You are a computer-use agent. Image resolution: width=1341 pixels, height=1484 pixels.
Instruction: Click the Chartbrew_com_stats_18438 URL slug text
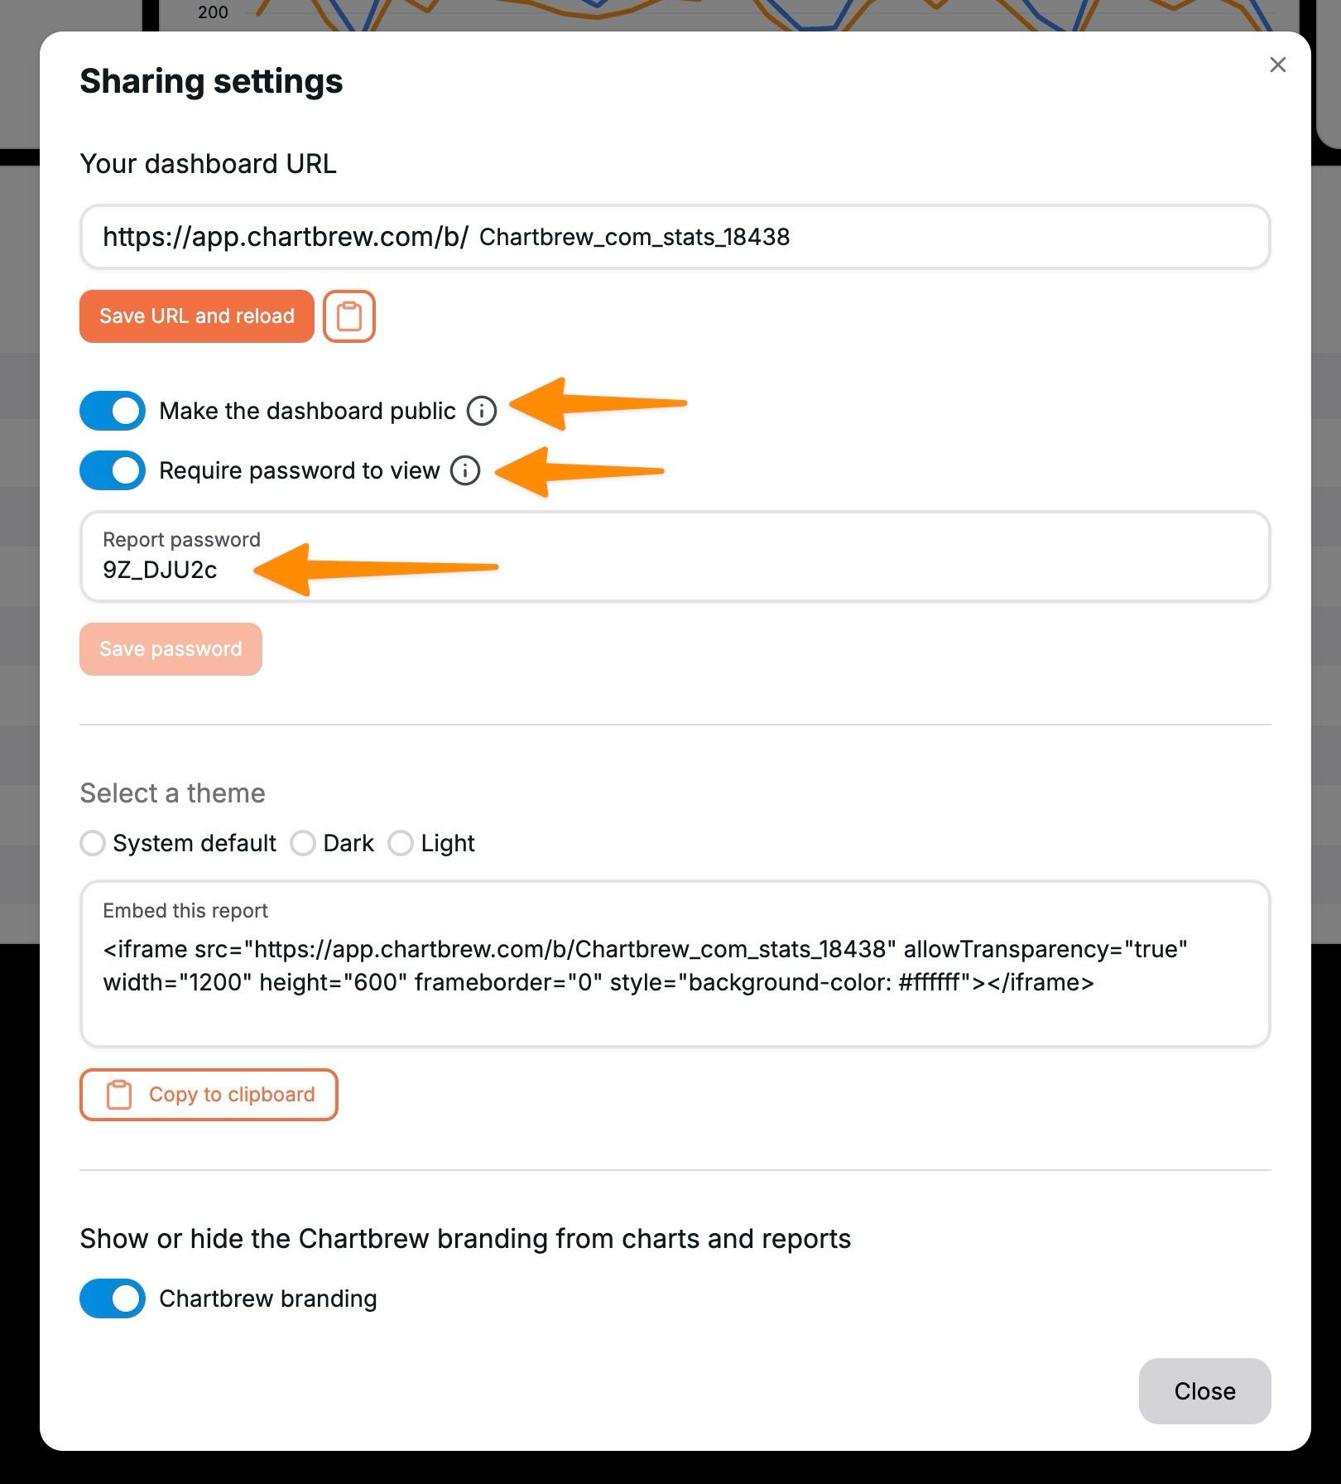pyautogui.click(x=635, y=238)
